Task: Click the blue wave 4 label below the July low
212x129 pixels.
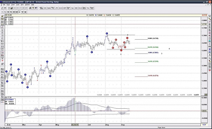Action: [x=92, y=52]
